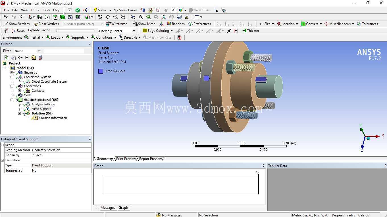This screenshot has width=387, height=217.
Task: Switch to the Print Preview tab
Action: [x=126, y=159]
